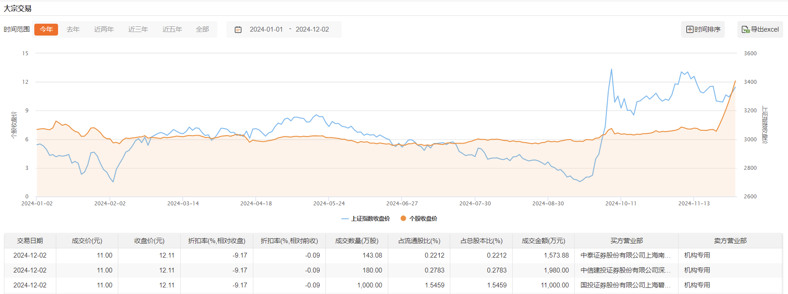Image resolution: width=788 pixels, height=294 pixels.
Task: Click the 折扣率(%,相对收盘) column header
Action: pyautogui.click(x=217, y=241)
